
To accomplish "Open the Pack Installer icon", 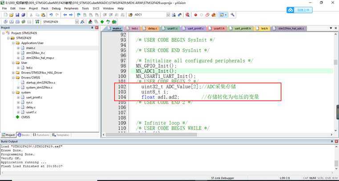I will [114, 22].
